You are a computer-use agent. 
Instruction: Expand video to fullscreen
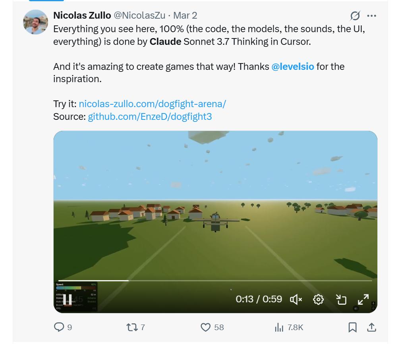pyautogui.click(x=363, y=299)
